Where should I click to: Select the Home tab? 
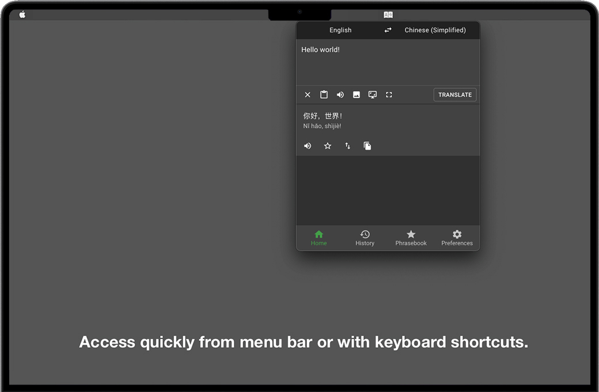pos(319,238)
